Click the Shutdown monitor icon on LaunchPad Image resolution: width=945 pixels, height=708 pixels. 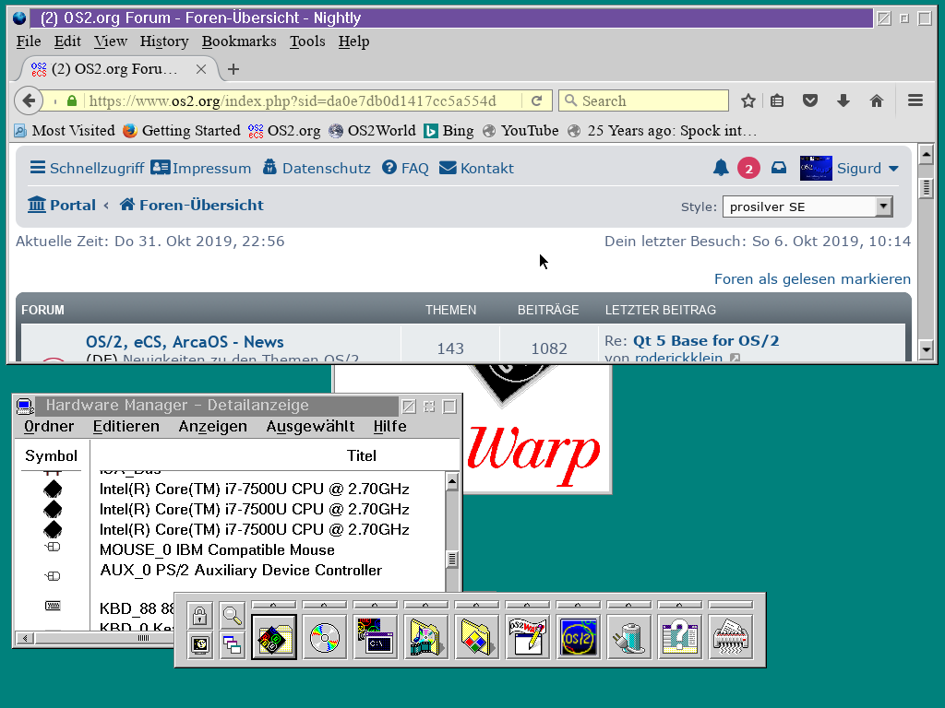click(x=200, y=645)
